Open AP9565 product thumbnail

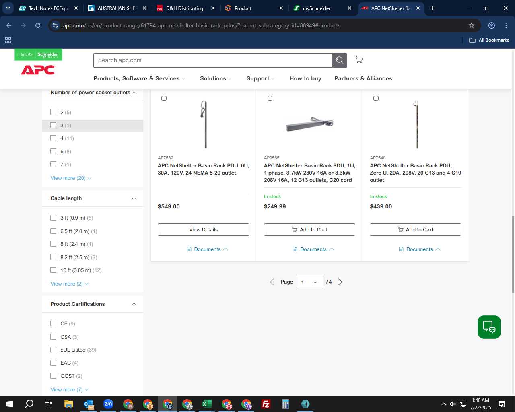(310, 124)
